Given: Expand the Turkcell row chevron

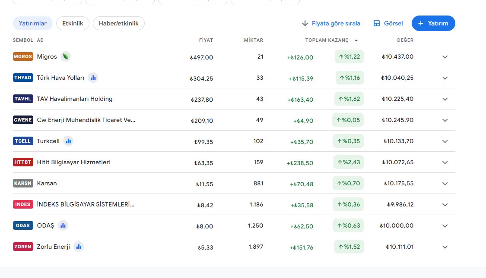Looking at the screenshot, I should 445,141.
